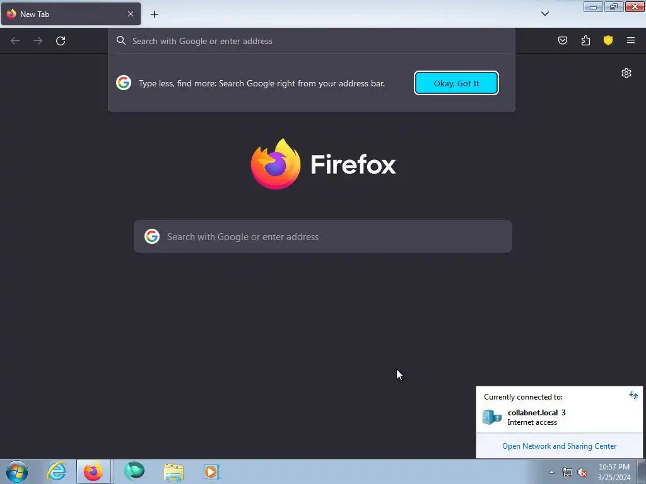Viewport: 646px width, 484px height.
Task: Open New Tab personalize settings gear
Action: pos(626,73)
